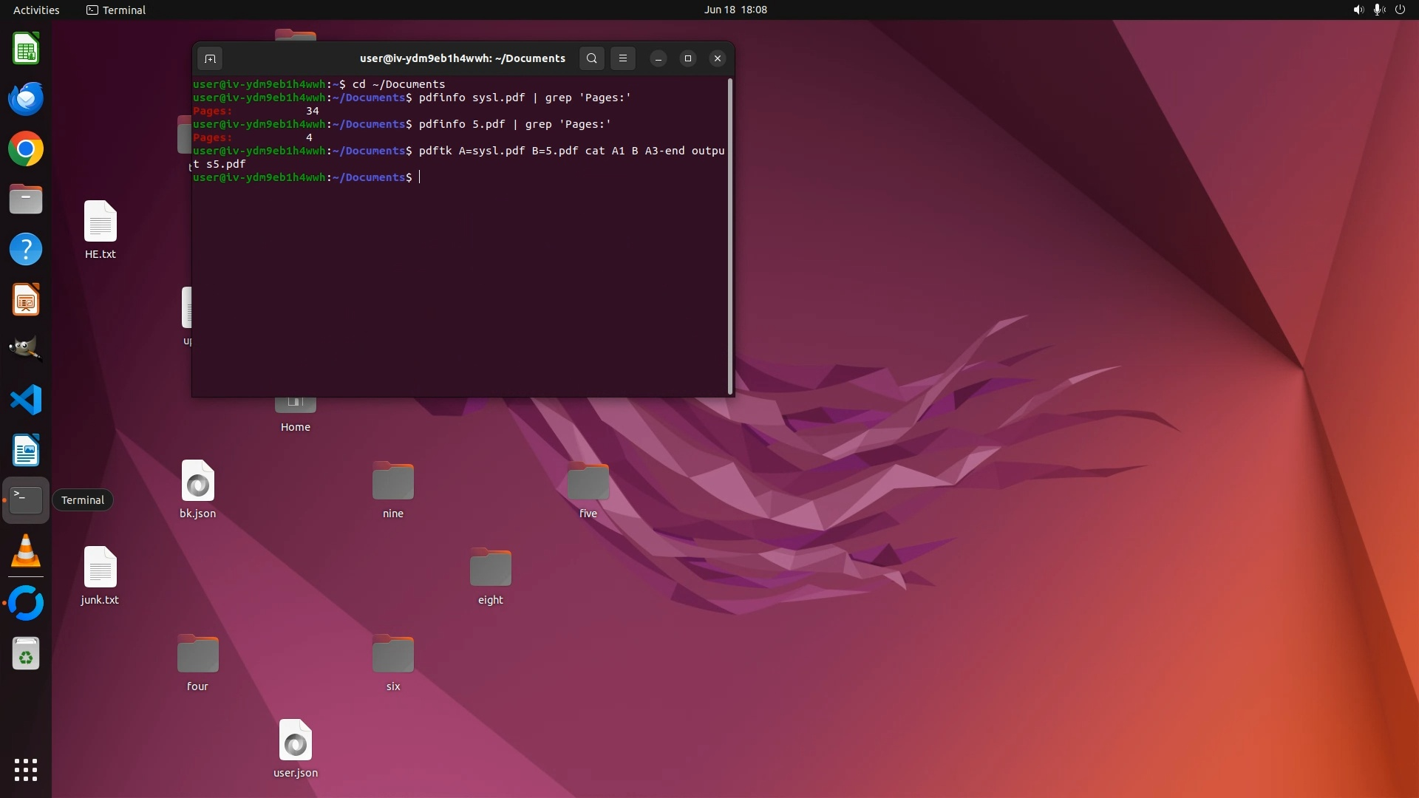Open the date and time calendar panel
Screen dimensions: 1419x798
735,10
